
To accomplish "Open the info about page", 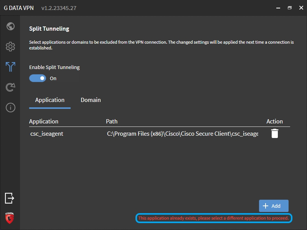I will point(10,108).
